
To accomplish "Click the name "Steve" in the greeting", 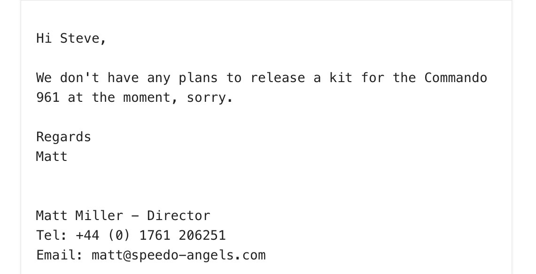I will coord(80,38).
